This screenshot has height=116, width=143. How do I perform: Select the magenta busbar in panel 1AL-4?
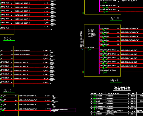point(99,49)
